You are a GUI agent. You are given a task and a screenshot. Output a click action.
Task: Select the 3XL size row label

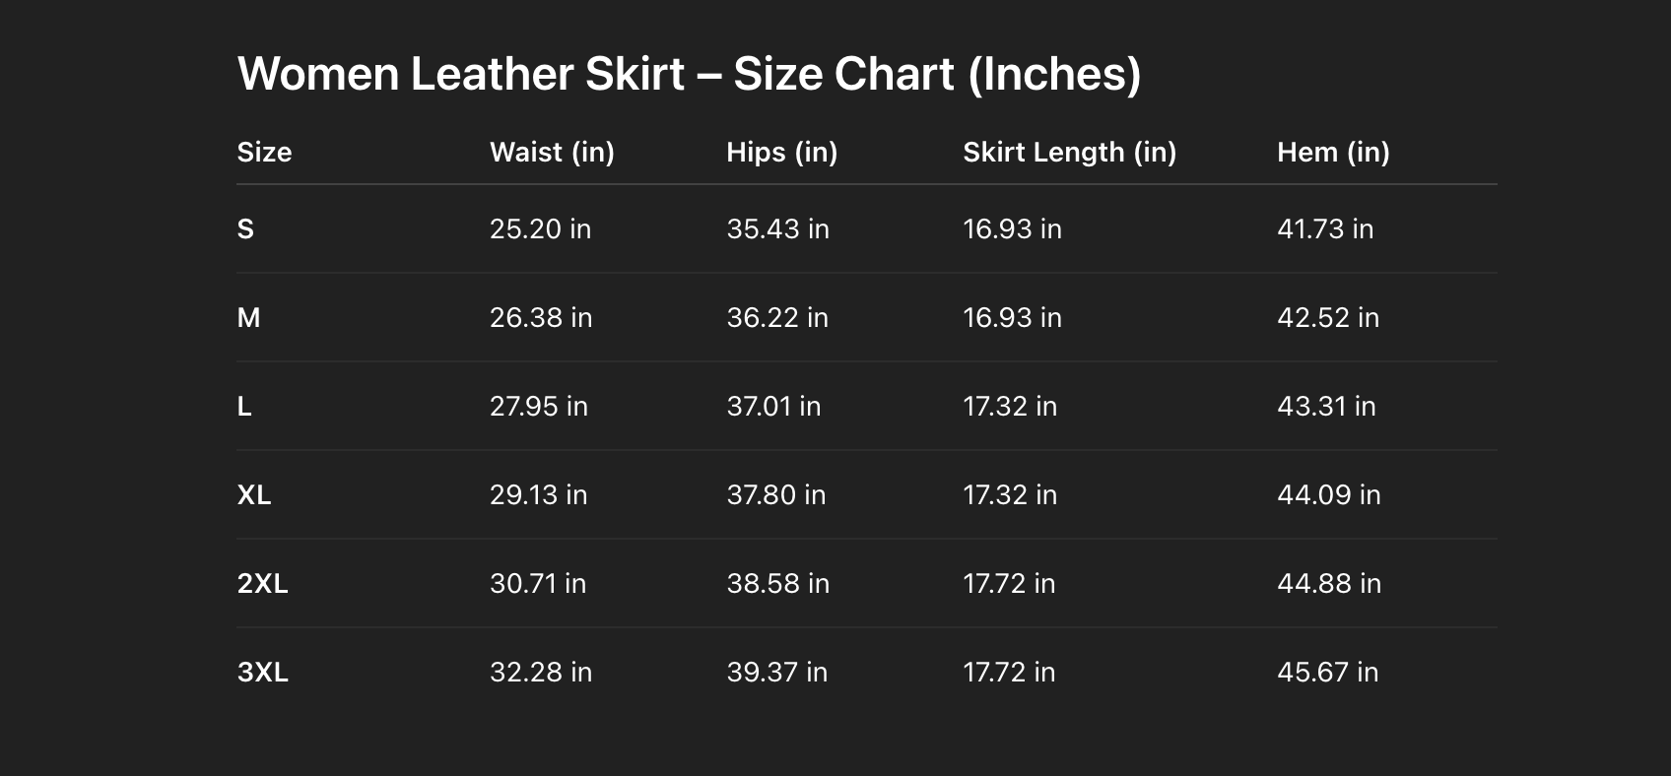coord(262,672)
